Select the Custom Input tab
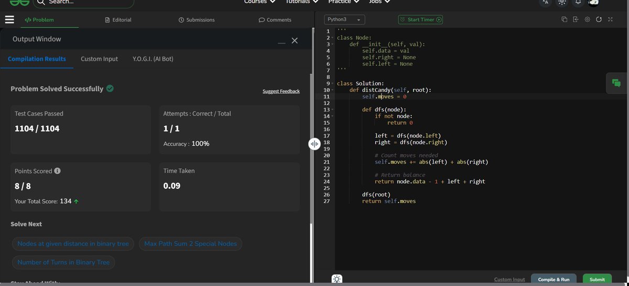 [x=99, y=59]
